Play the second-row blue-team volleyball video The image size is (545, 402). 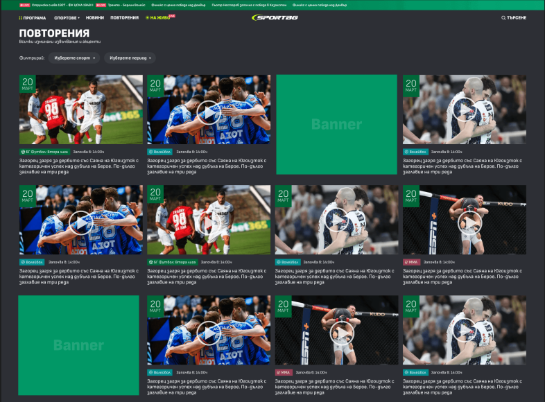[x=80, y=222]
